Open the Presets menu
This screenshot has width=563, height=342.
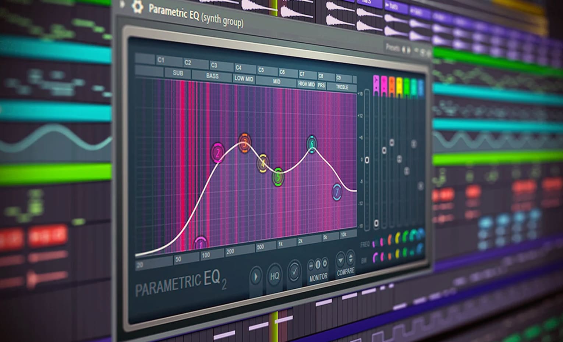[392, 47]
